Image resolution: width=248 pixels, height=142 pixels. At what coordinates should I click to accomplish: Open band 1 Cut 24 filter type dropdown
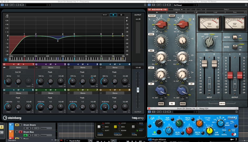click(x=18, y=72)
